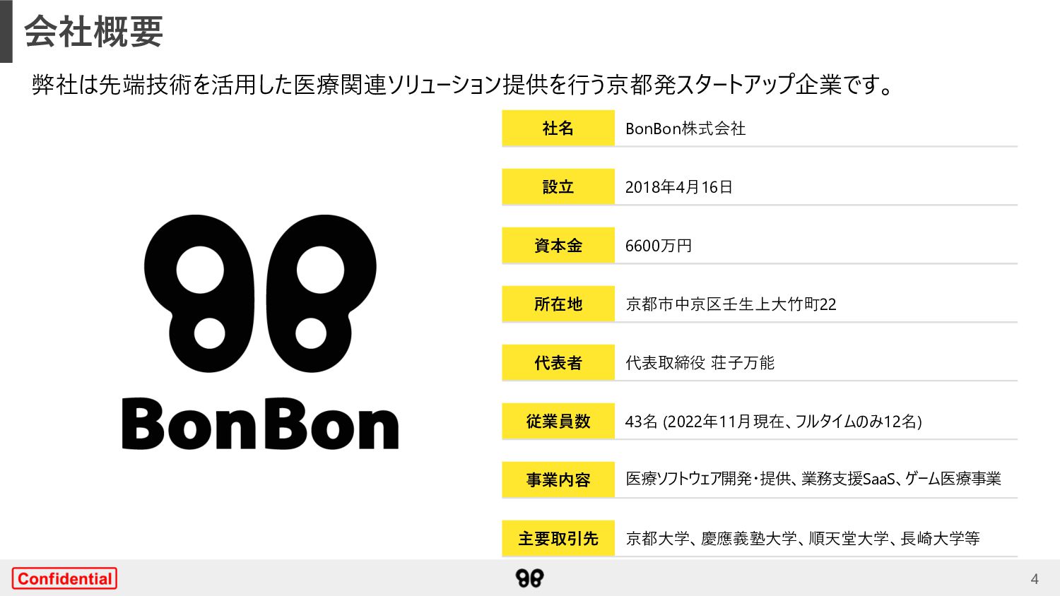Click the page number 4

click(x=1035, y=579)
